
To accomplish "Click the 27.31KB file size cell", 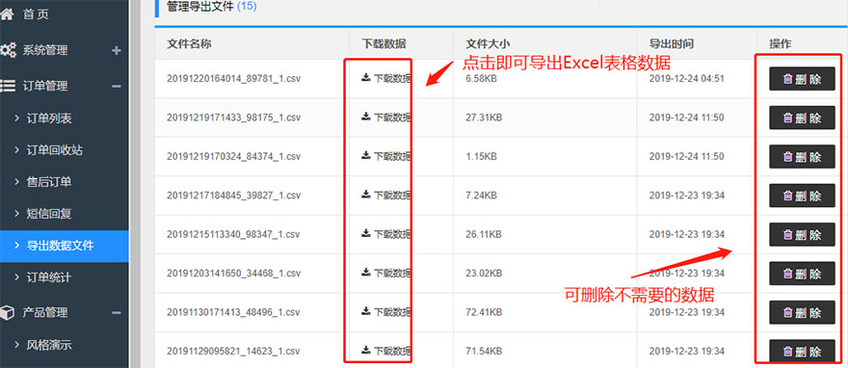I will pos(484,118).
